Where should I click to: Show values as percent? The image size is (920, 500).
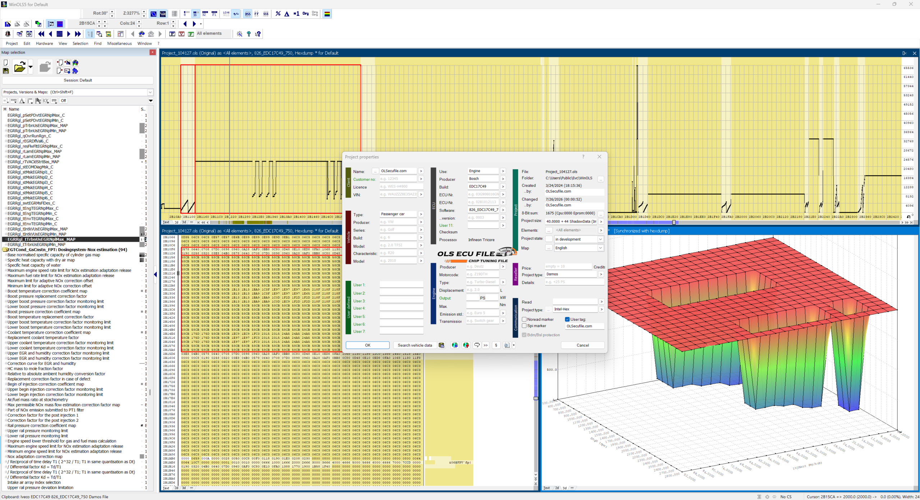(x=278, y=14)
